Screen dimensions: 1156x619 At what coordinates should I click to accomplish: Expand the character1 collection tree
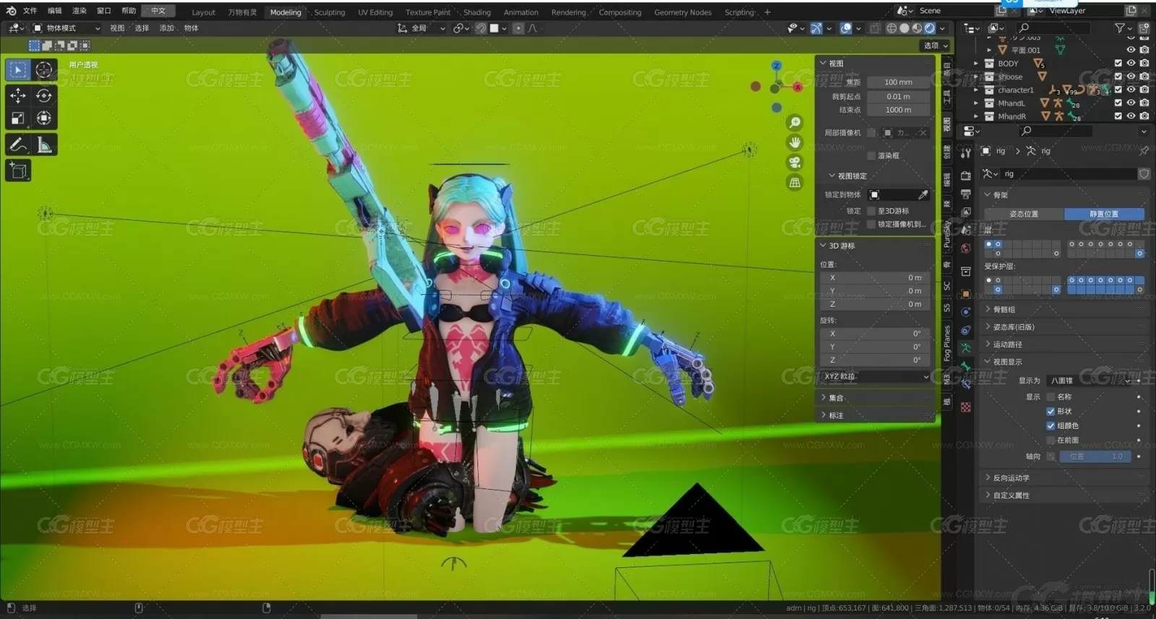click(x=976, y=90)
